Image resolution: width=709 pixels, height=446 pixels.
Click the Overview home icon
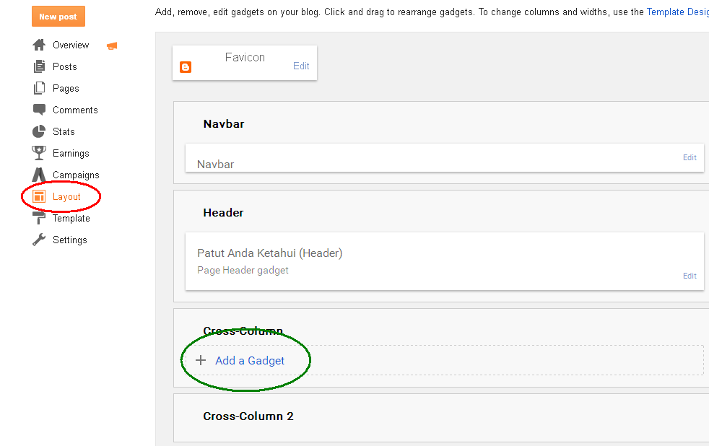click(x=38, y=45)
